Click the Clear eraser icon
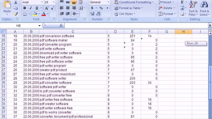Viewport: 212px width, 119px height. click(x=182, y=14)
